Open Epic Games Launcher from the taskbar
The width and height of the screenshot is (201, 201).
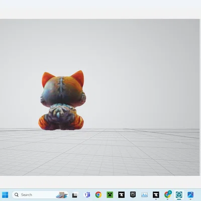pos(133,195)
